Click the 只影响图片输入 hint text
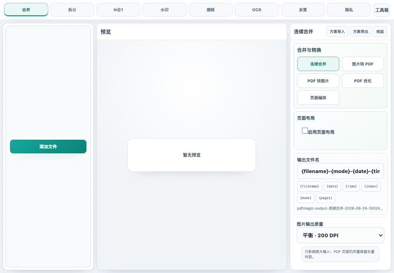 [x=341, y=254]
